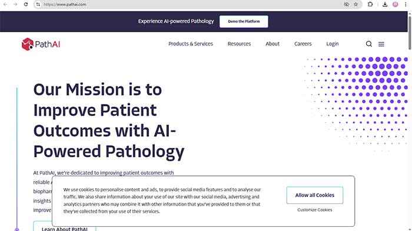
Task: Open the site search magnifier icon
Action: tap(369, 44)
